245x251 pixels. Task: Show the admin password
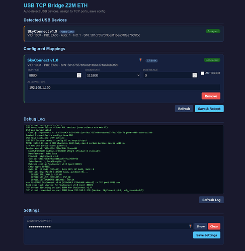pos(200,226)
